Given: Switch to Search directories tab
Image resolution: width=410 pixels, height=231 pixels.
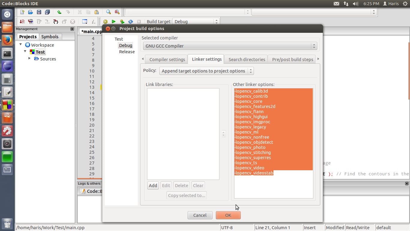Looking at the screenshot, I should pyautogui.click(x=247, y=60).
